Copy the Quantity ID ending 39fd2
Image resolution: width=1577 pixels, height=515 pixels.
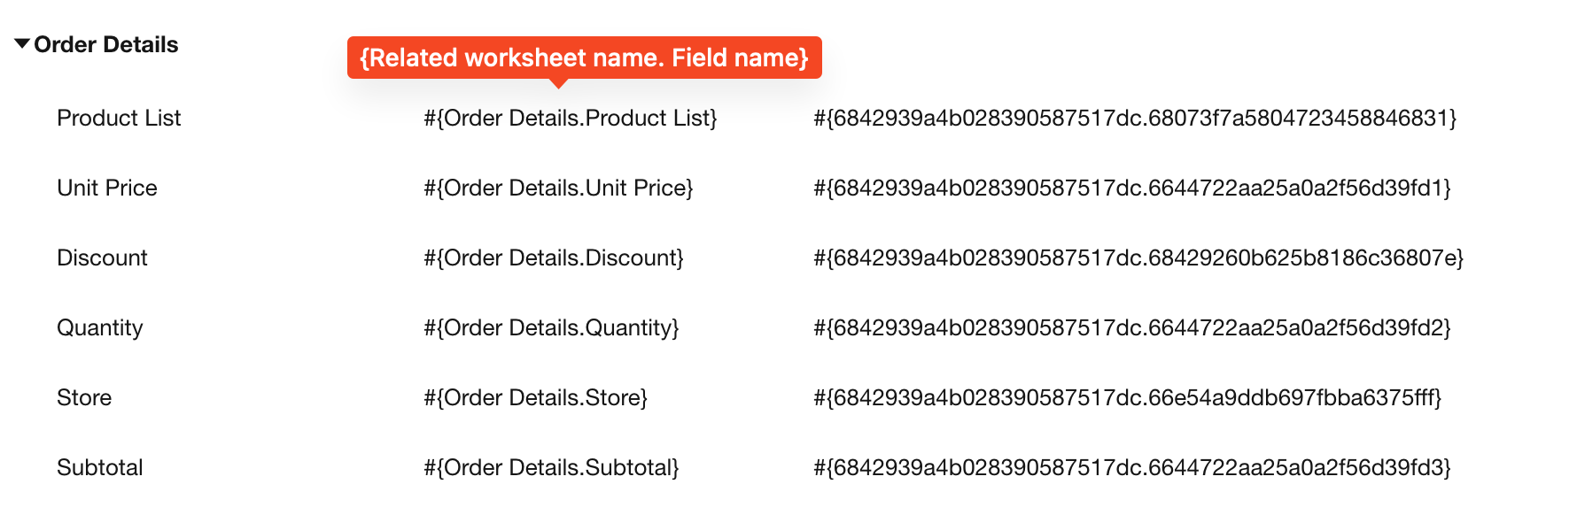click(1131, 327)
